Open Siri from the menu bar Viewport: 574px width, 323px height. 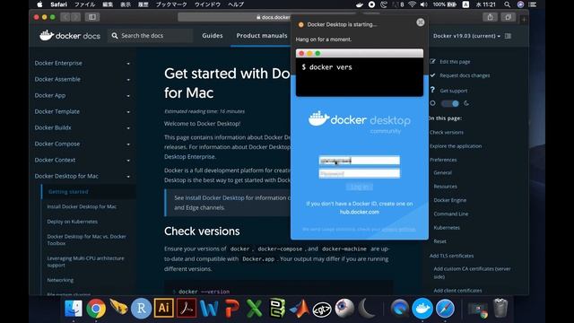(x=520, y=4)
